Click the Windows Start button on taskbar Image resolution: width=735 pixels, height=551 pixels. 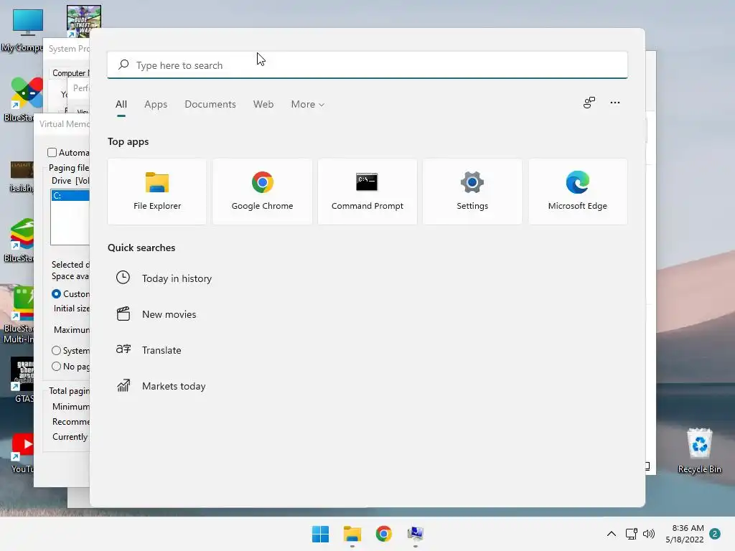[x=321, y=534]
